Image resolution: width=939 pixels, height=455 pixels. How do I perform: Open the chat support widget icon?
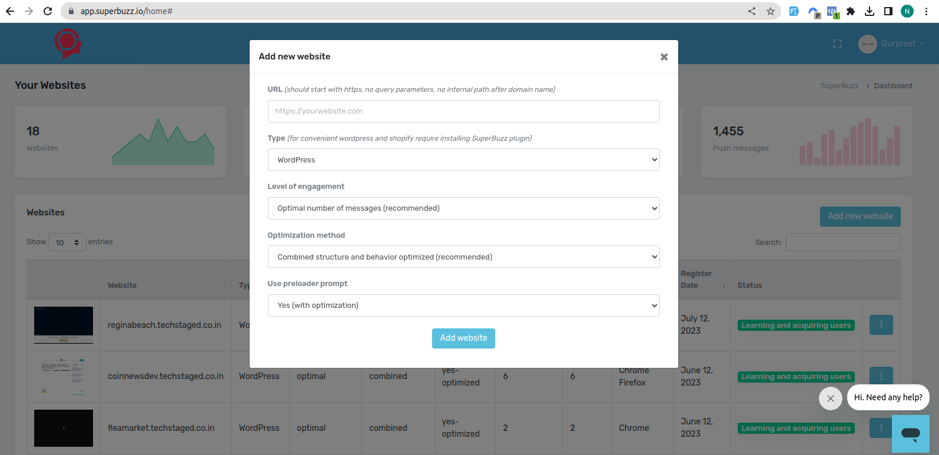coord(910,434)
